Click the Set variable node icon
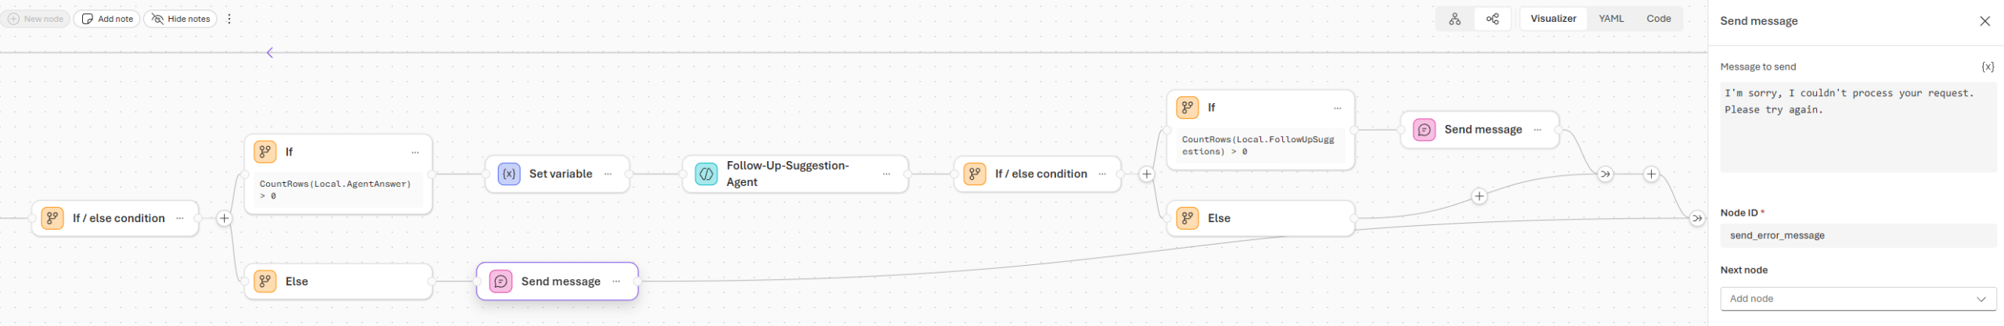Viewport: 2004px width, 326px height. [x=509, y=174]
